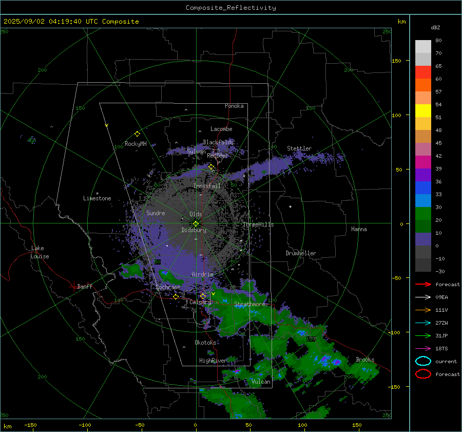
Task: Click the HighRiver label
Action: point(213,361)
